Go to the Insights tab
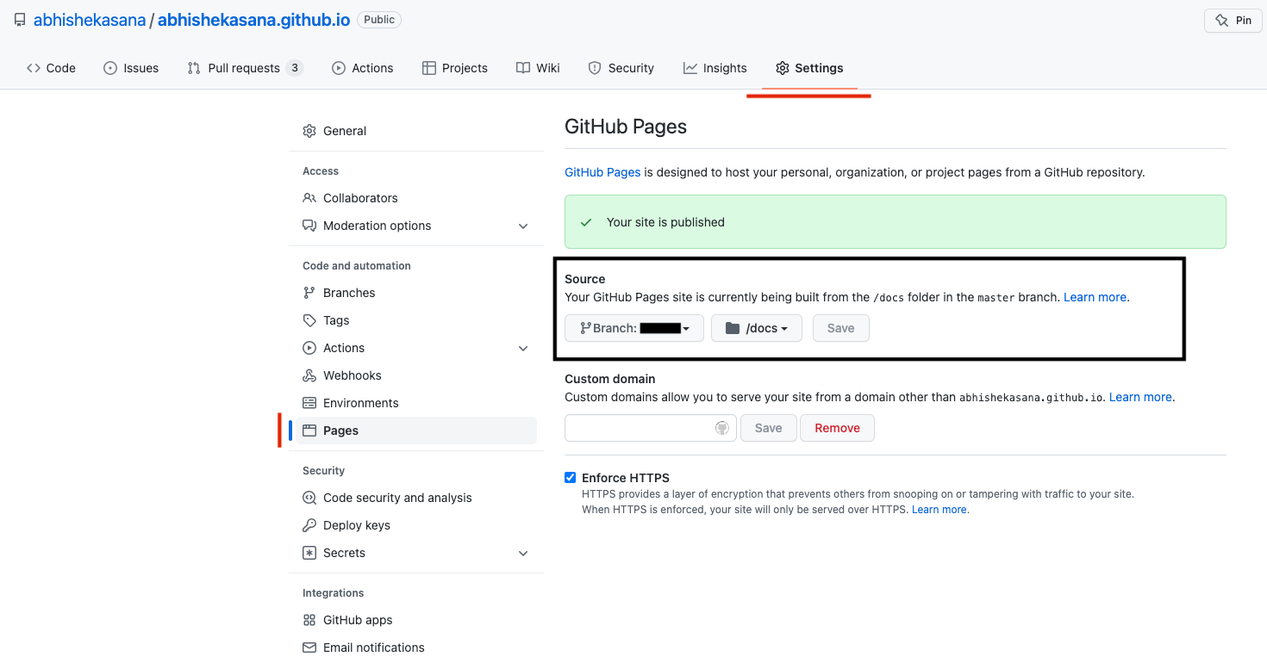 click(715, 68)
